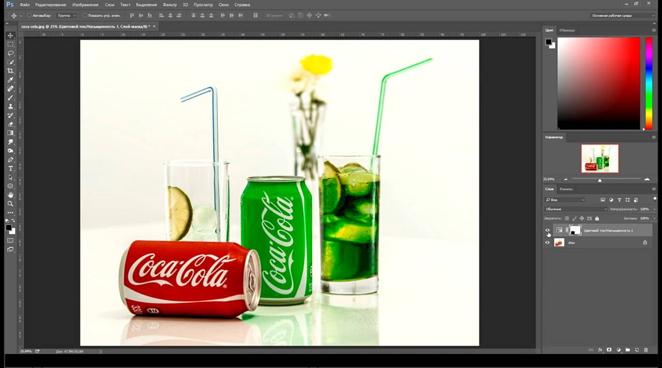Filter layers by type layers icon

[x=619, y=200]
